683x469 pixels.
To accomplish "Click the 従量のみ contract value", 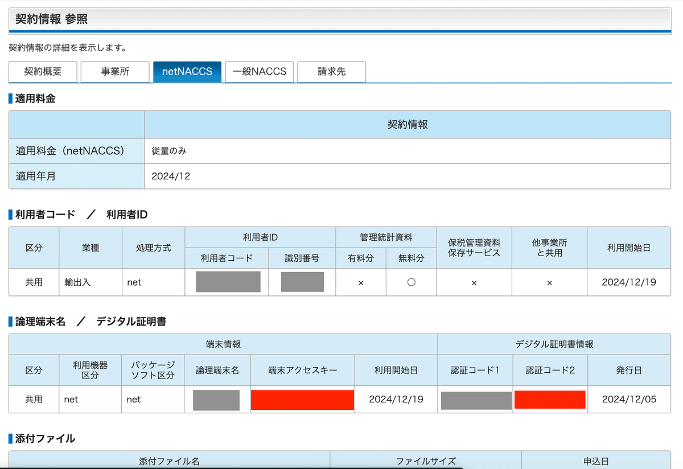I will pos(168,150).
